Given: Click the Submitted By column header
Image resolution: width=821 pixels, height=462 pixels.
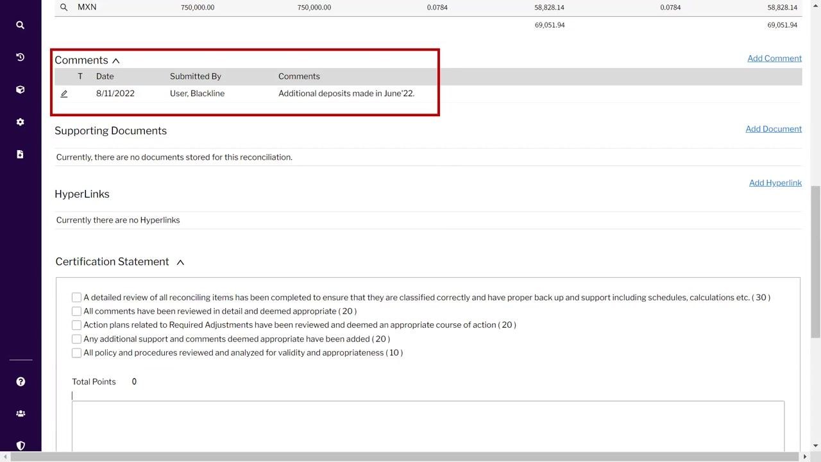Looking at the screenshot, I should (x=196, y=76).
